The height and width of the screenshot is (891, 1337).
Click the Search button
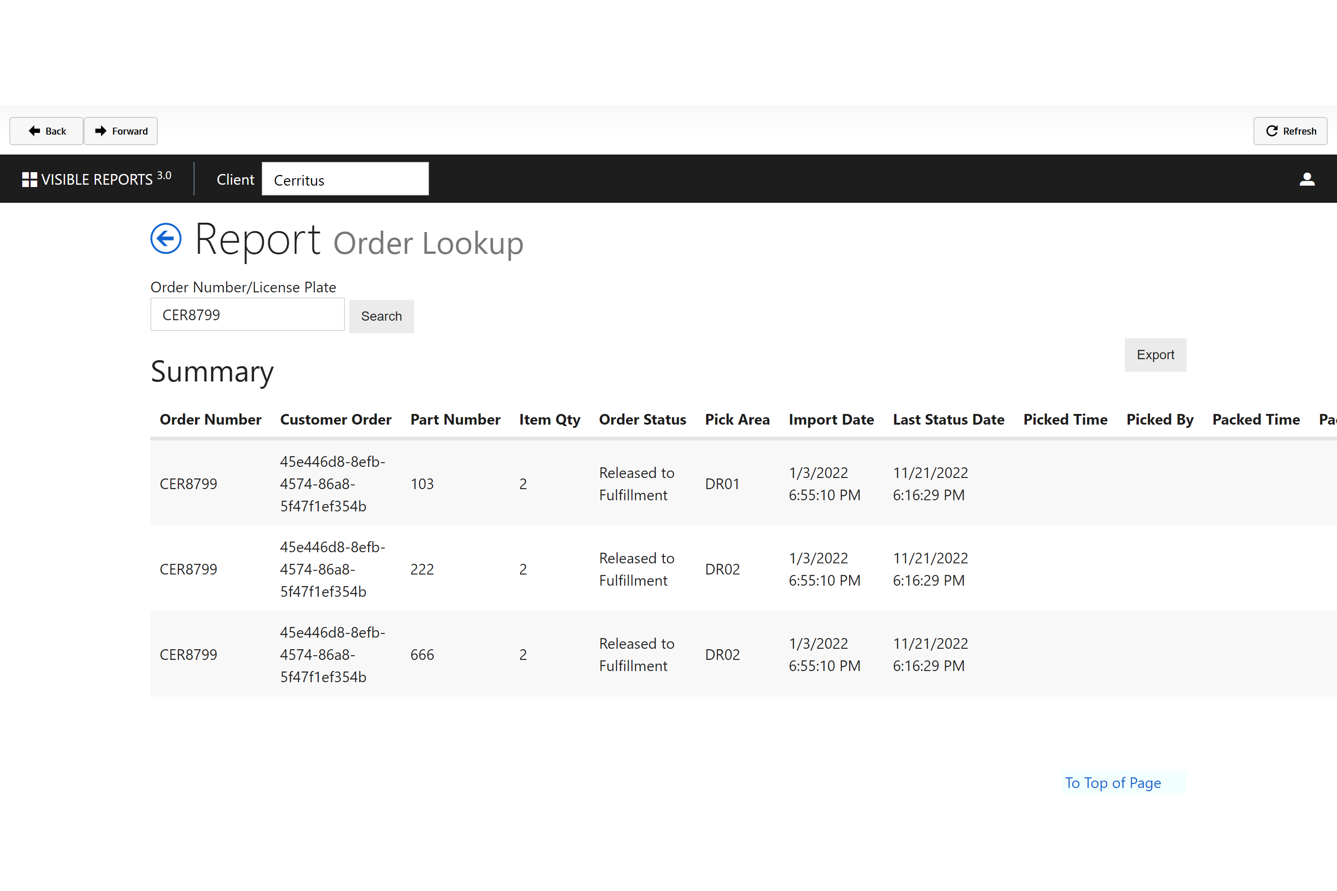point(381,315)
